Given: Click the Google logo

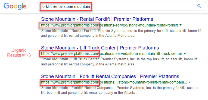Looking at the screenshot, I should click(15, 6).
